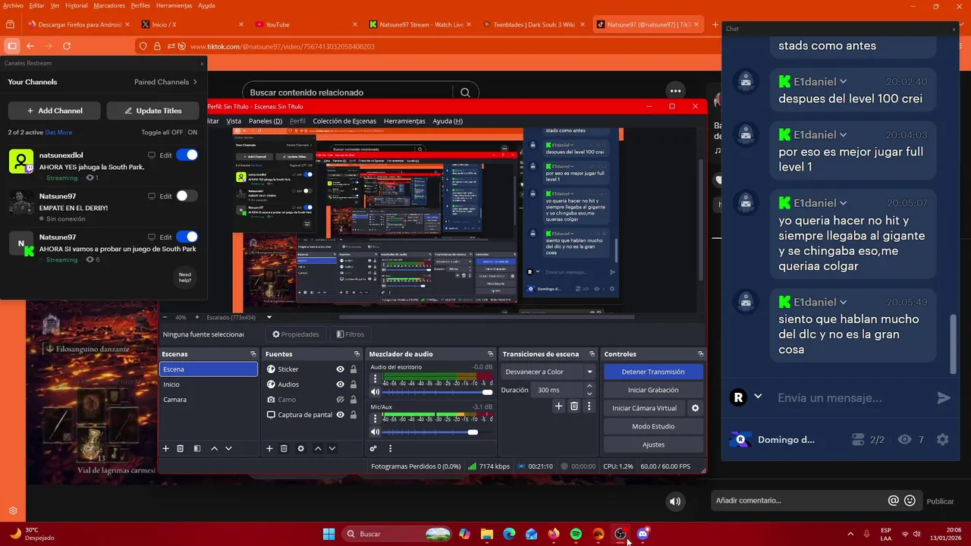Pop out the Mezclador de audio dock

tap(490, 354)
